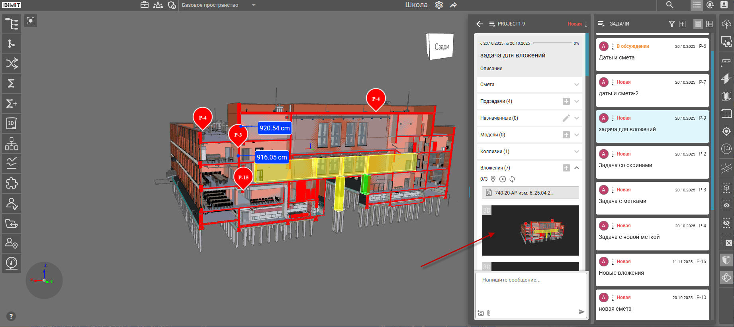
Task: Click the Sigma summation tool icon
Action: pyautogui.click(x=12, y=83)
